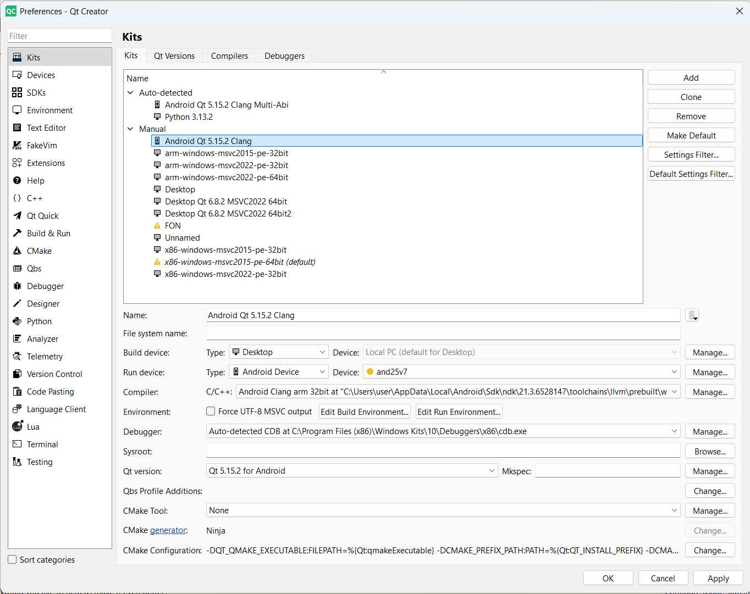Change the CMake Configuration

(710, 550)
